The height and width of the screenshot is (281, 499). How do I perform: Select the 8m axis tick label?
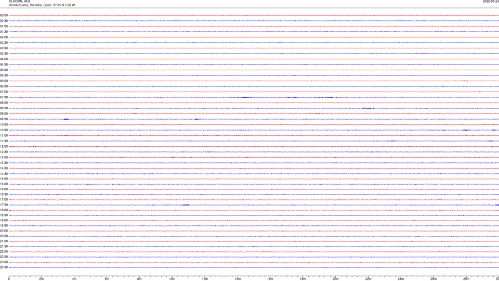(x=139, y=279)
